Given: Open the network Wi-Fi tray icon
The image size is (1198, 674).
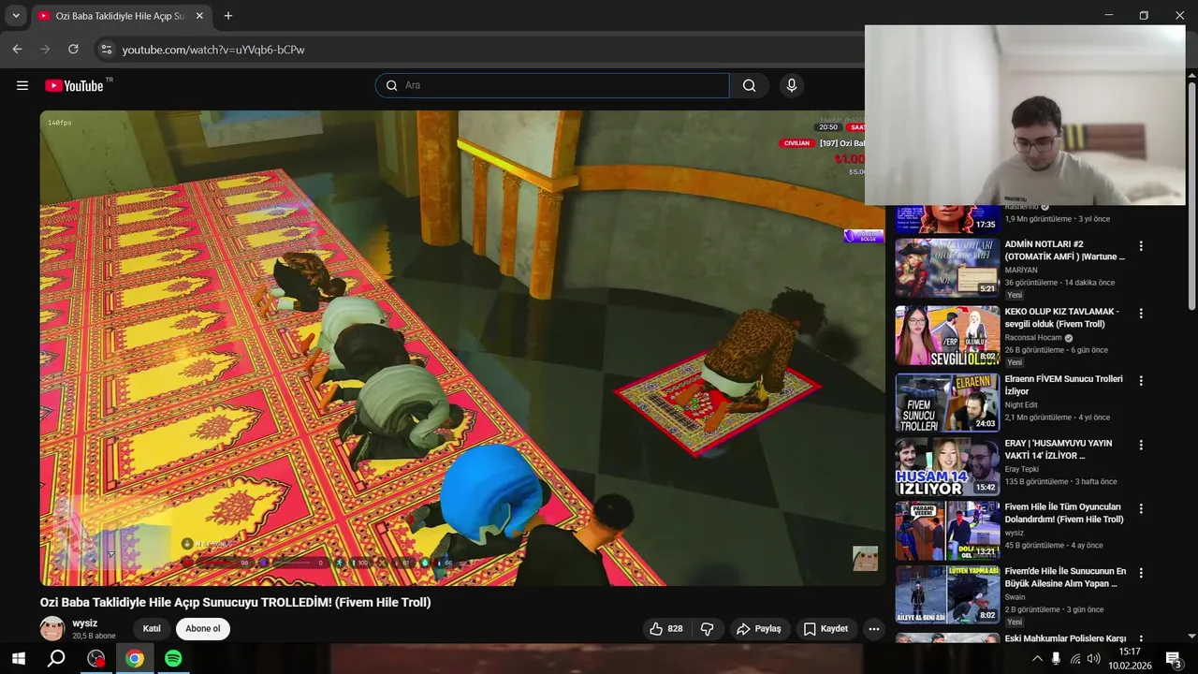Looking at the screenshot, I should [x=1074, y=659].
